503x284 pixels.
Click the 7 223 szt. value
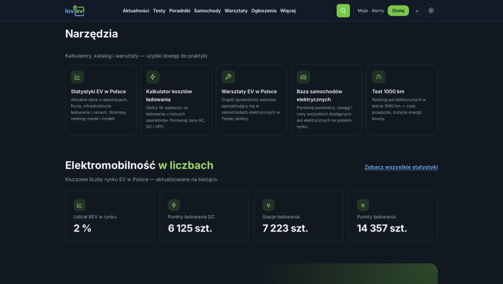[285, 228]
